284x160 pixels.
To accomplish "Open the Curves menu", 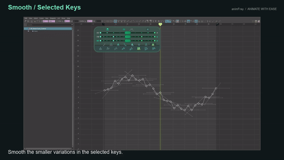I will click(x=42, y=18).
